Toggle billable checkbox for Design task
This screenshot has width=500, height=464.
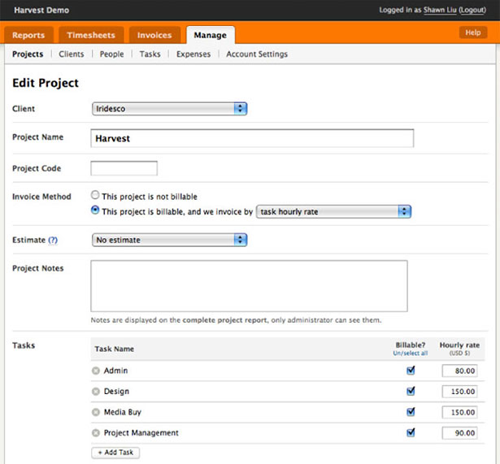pos(411,391)
